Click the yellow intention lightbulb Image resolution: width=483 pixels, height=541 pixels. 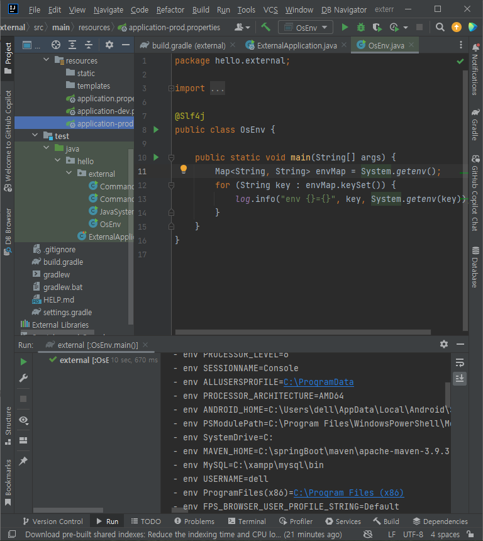[184, 169]
